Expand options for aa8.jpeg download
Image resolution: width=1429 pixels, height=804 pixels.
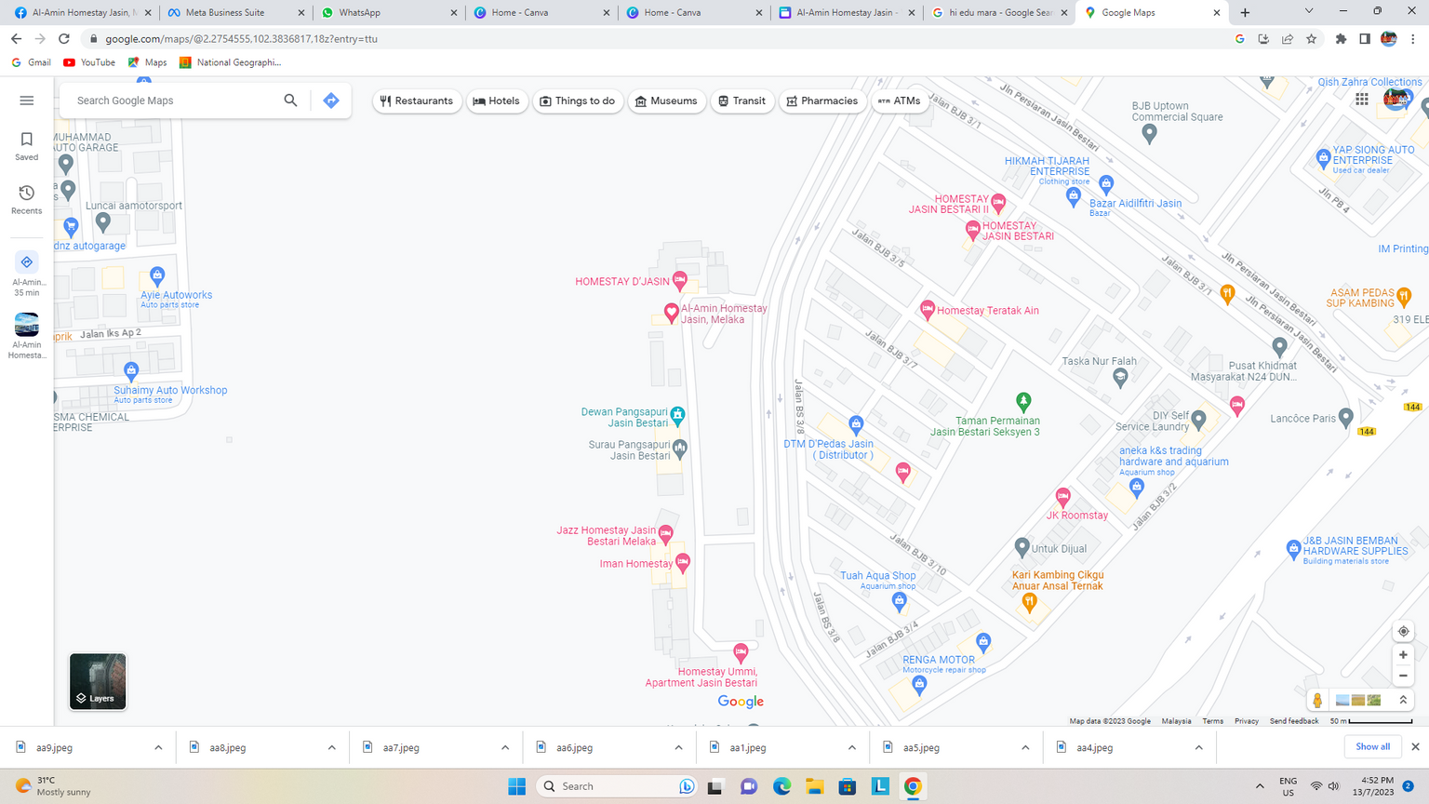[331, 747]
